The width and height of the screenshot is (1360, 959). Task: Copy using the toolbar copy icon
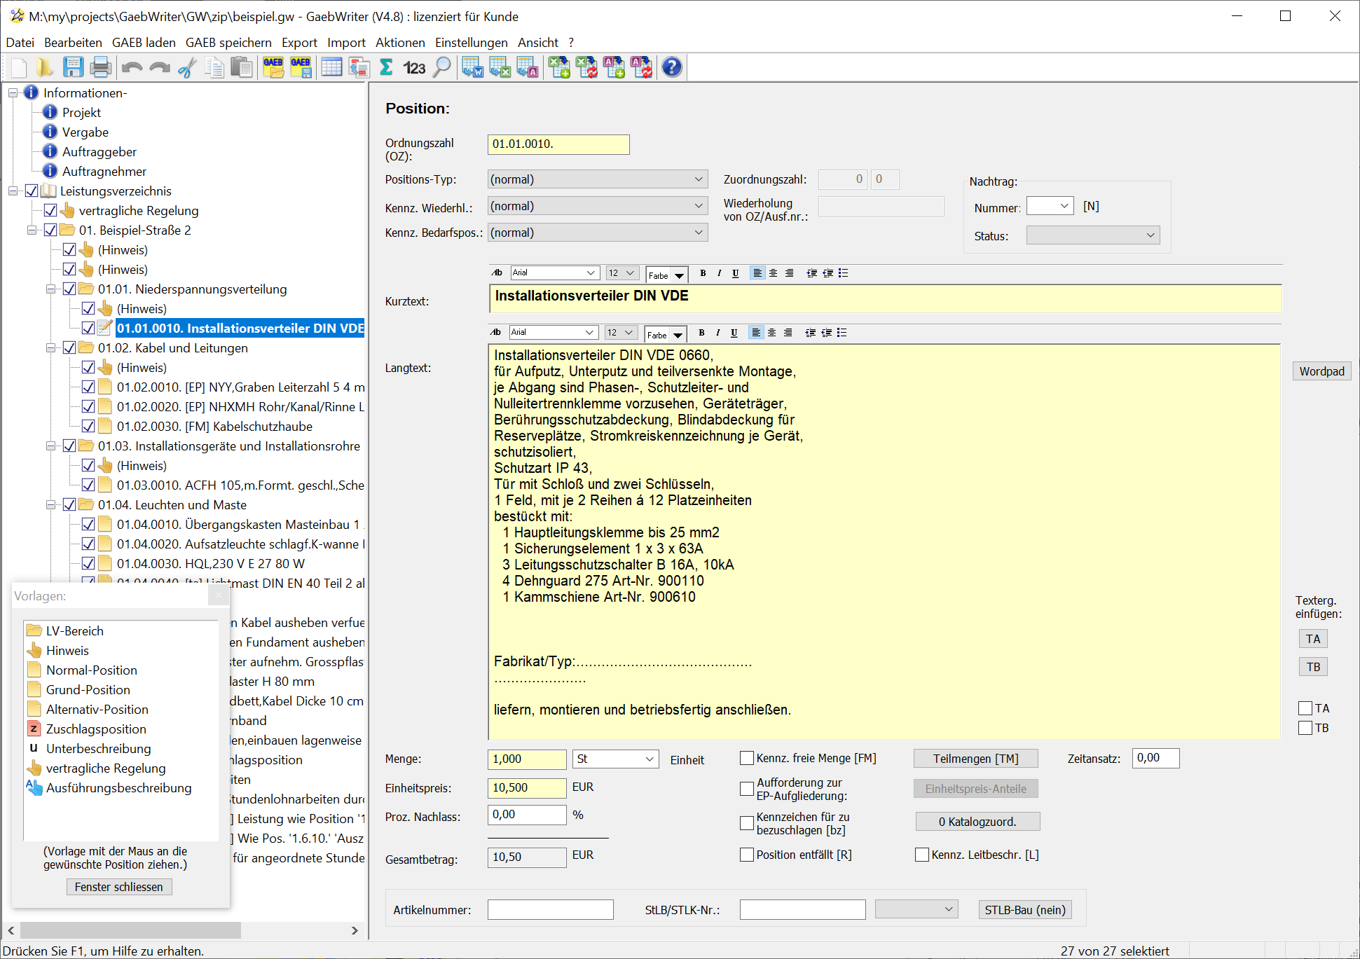tap(214, 67)
